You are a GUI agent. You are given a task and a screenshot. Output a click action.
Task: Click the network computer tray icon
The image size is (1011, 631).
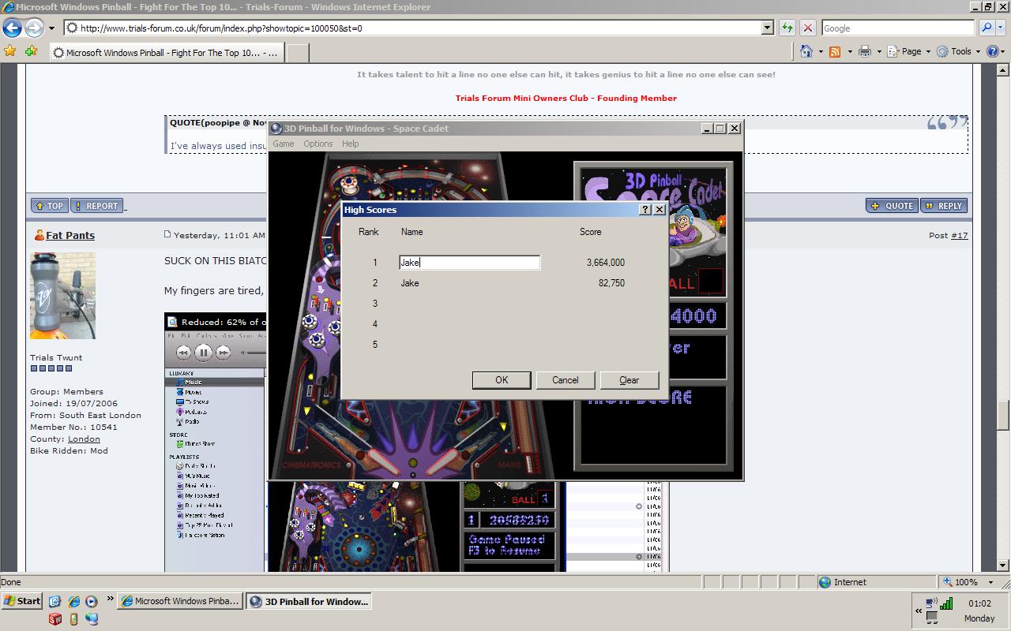(931, 603)
